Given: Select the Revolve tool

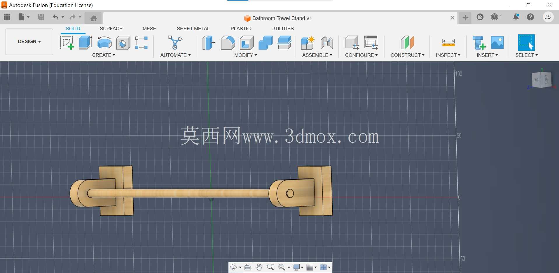Looking at the screenshot, I should tap(104, 43).
